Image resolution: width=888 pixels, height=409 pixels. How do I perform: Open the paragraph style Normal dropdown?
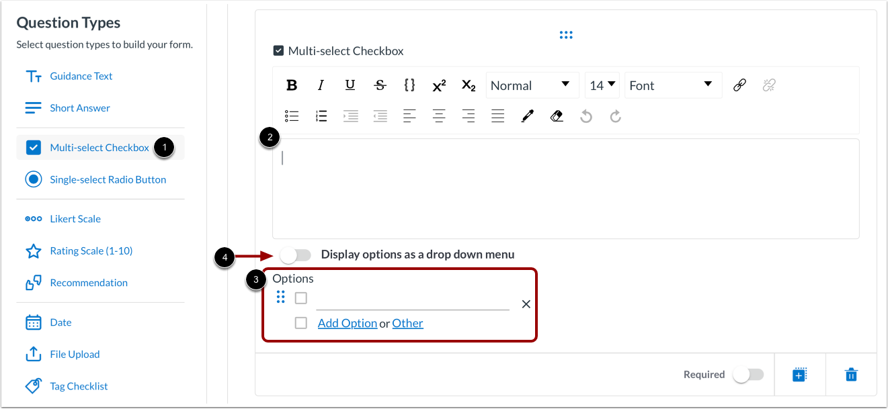(532, 85)
